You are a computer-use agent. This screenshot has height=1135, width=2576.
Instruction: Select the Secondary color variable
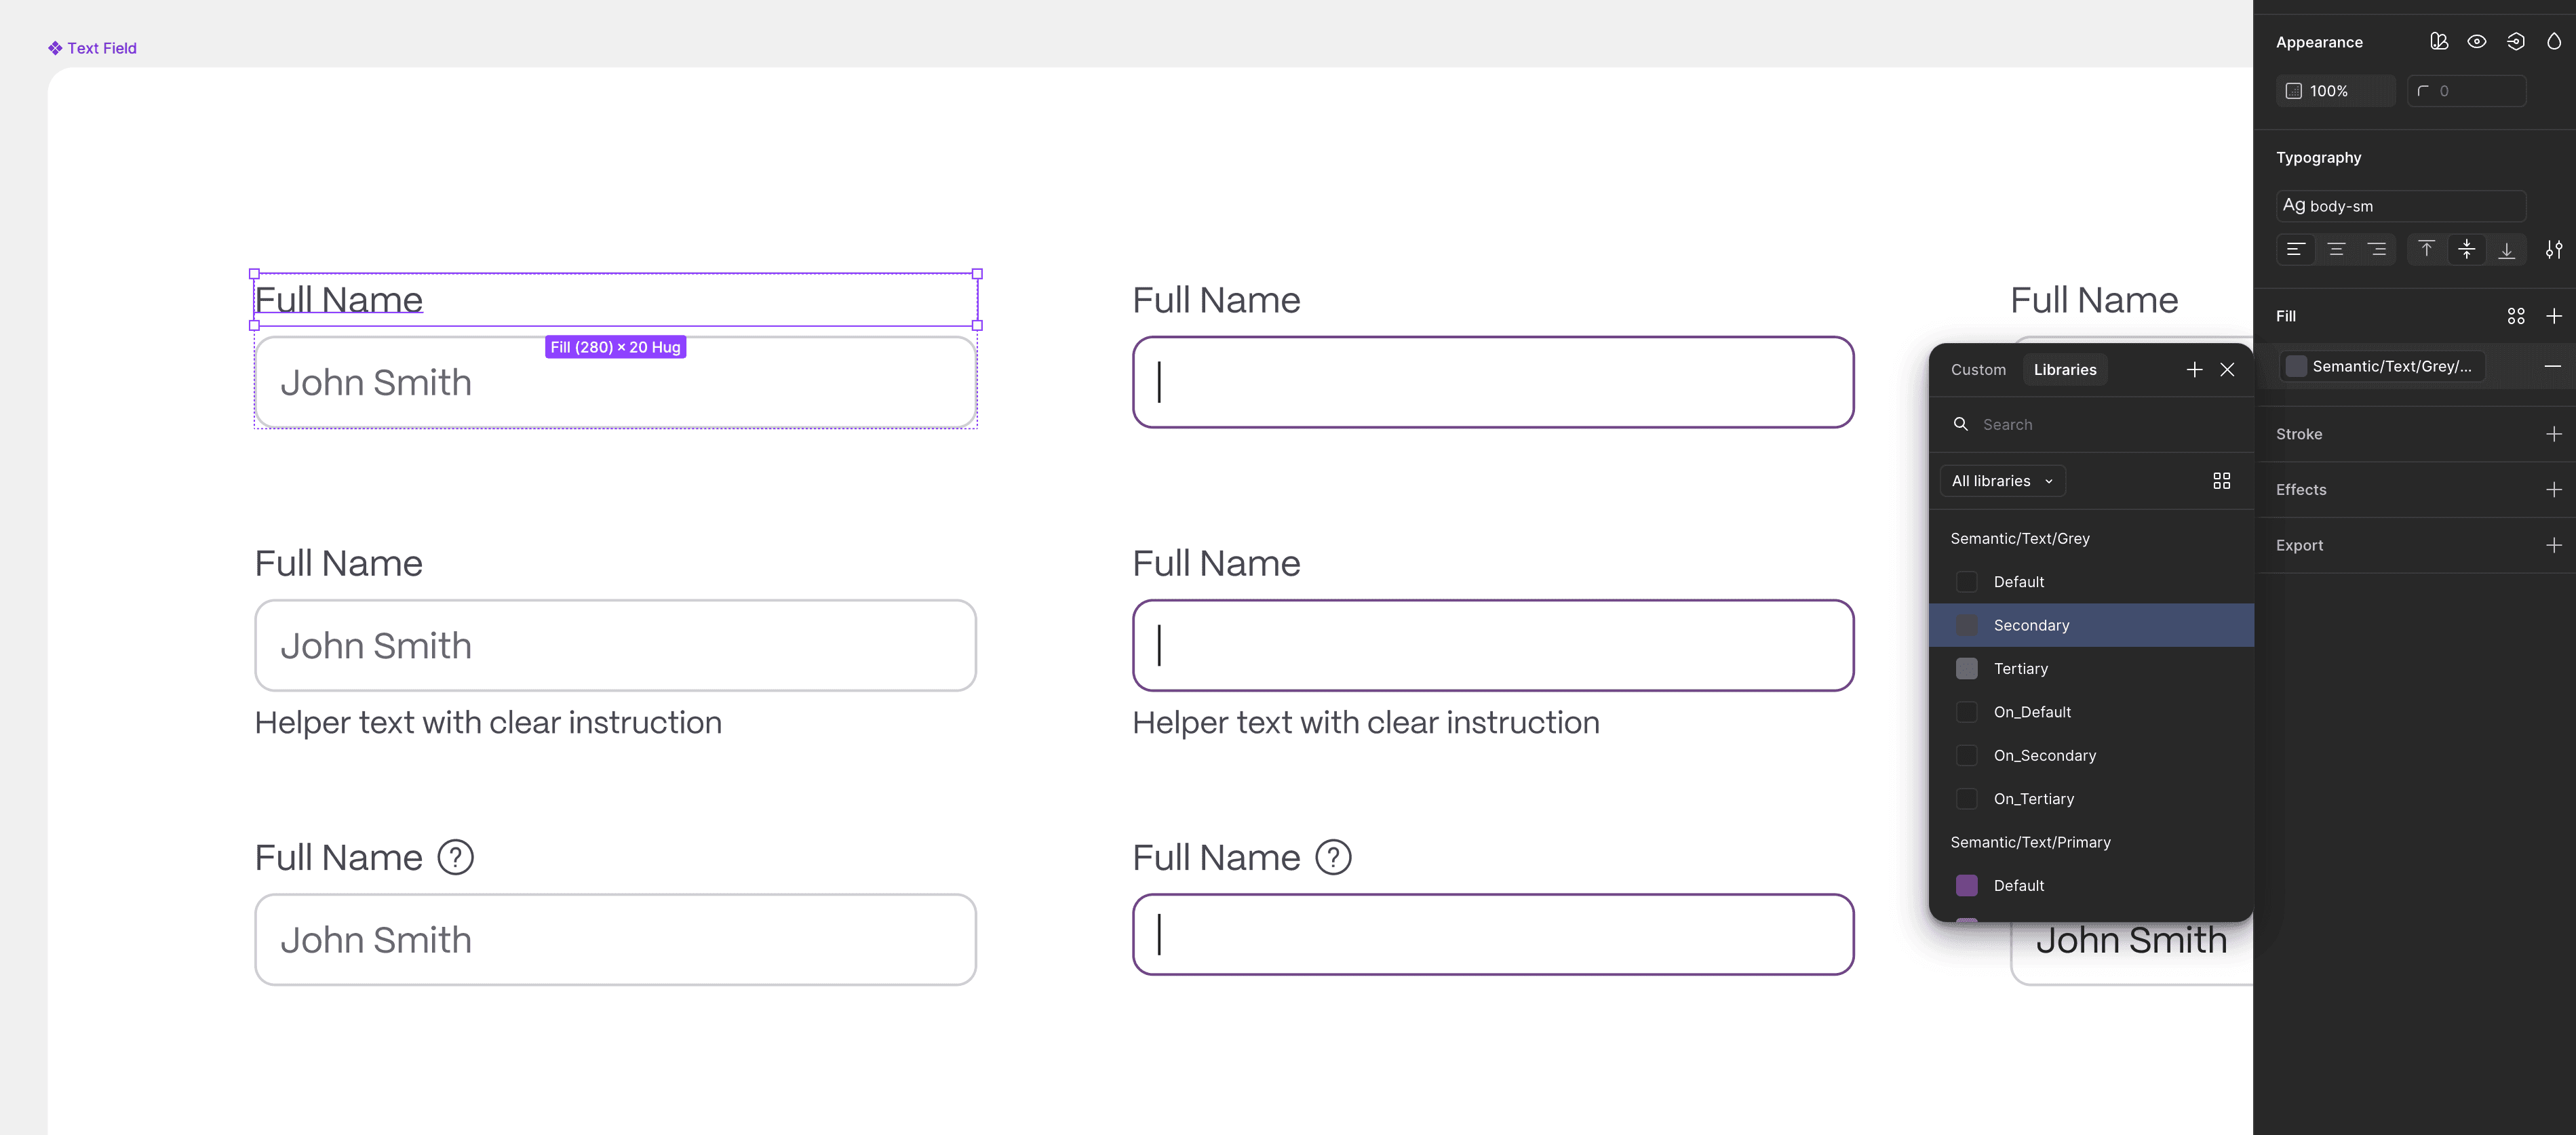2091,625
